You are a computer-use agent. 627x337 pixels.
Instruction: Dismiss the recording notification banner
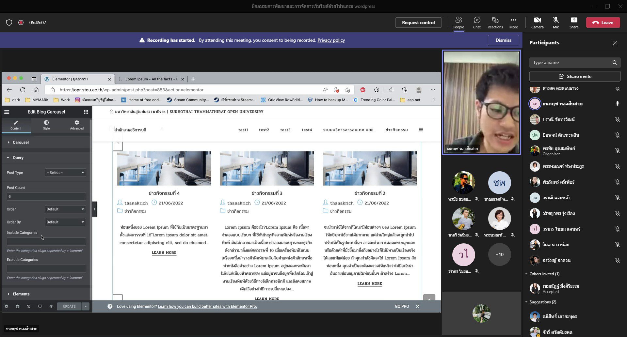pos(503,40)
